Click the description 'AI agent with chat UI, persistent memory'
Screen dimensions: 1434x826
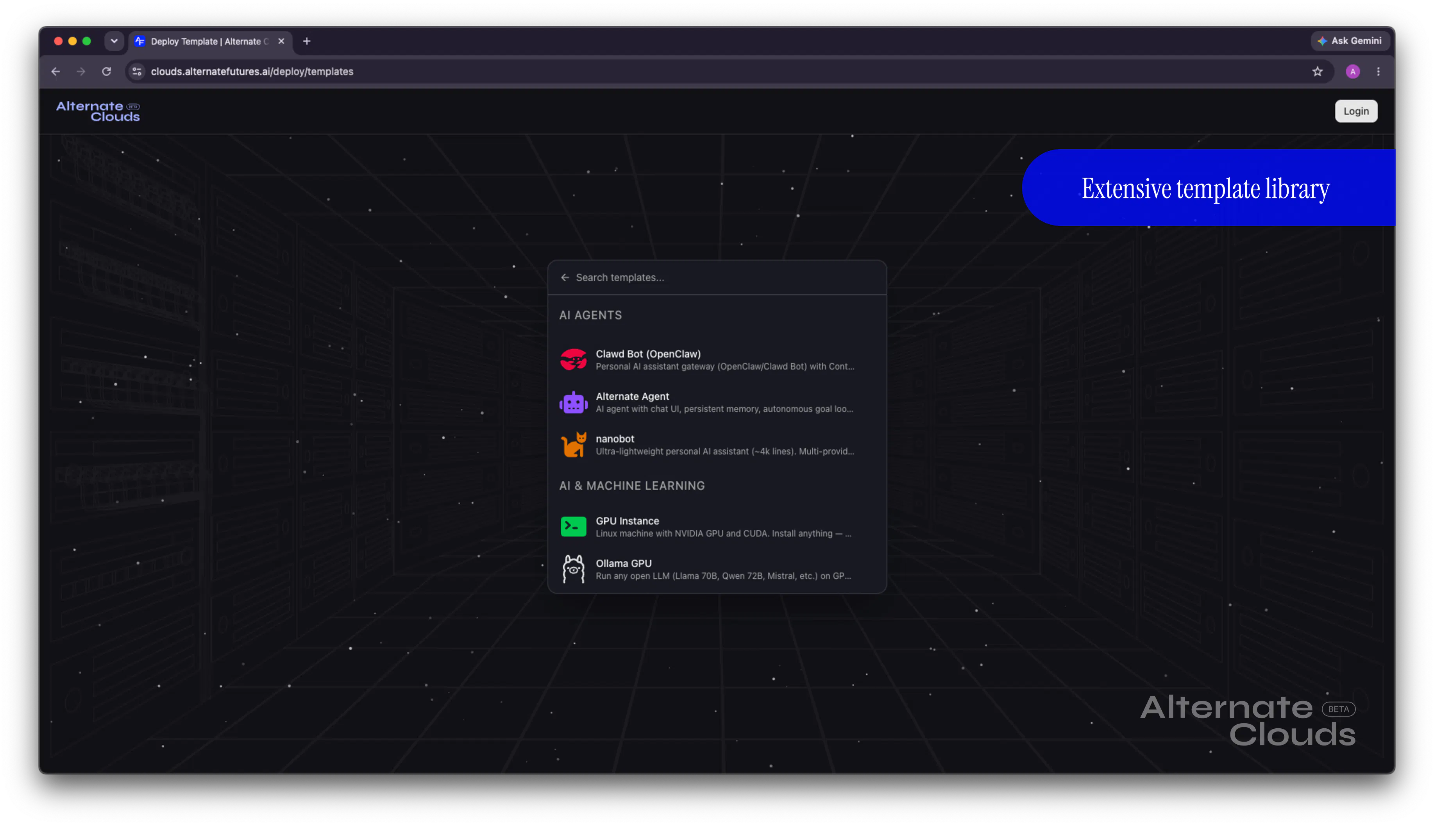point(724,409)
